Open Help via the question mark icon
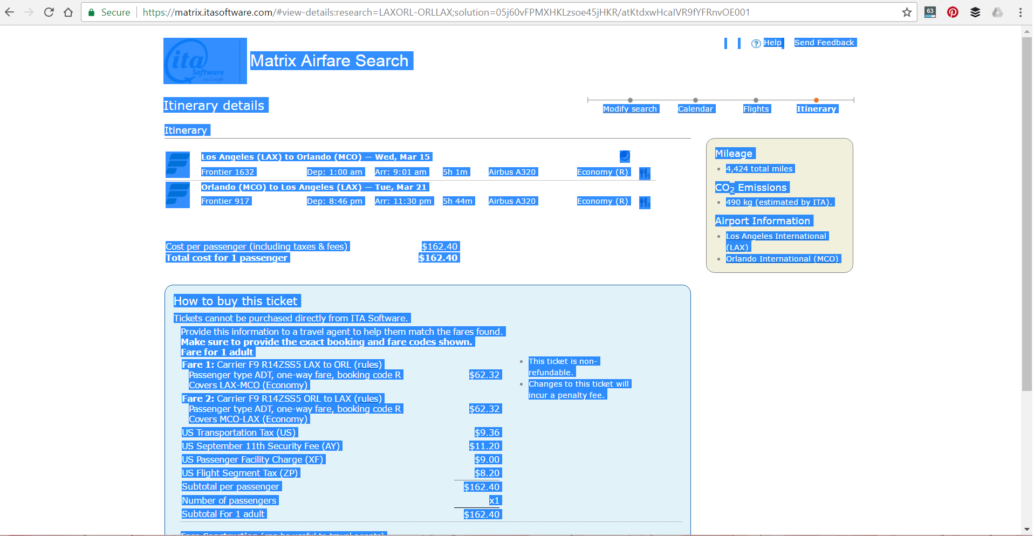Viewport: 1034px width, 536px height. click(756, 43)
